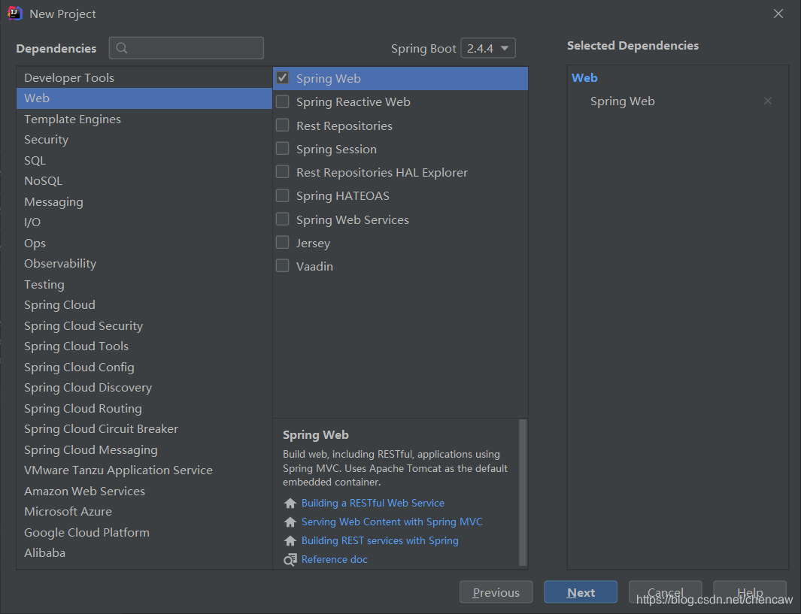801x614 pixels.
Task: Enable Rest Repositories HAL Explorer
Action: 283,172
